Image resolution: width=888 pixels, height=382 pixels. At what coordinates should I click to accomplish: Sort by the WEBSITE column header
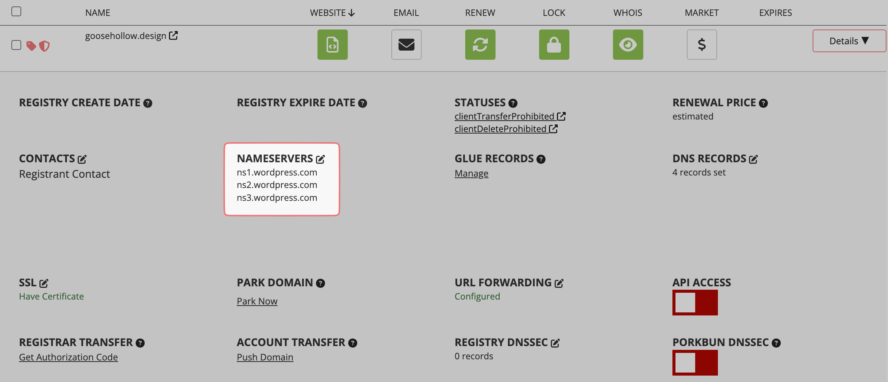[x=332, y=13]
